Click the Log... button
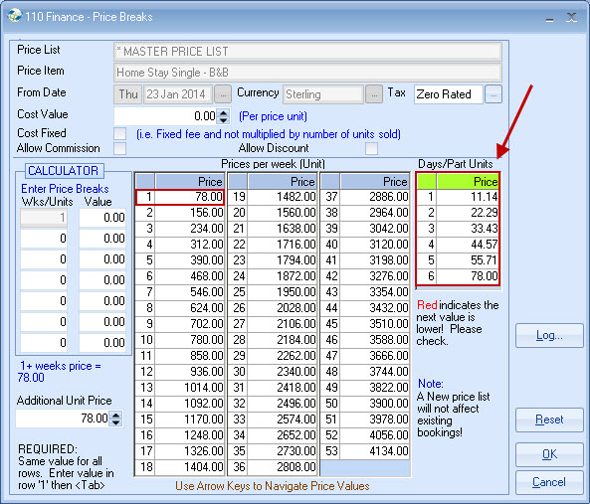 coord(549,335)
